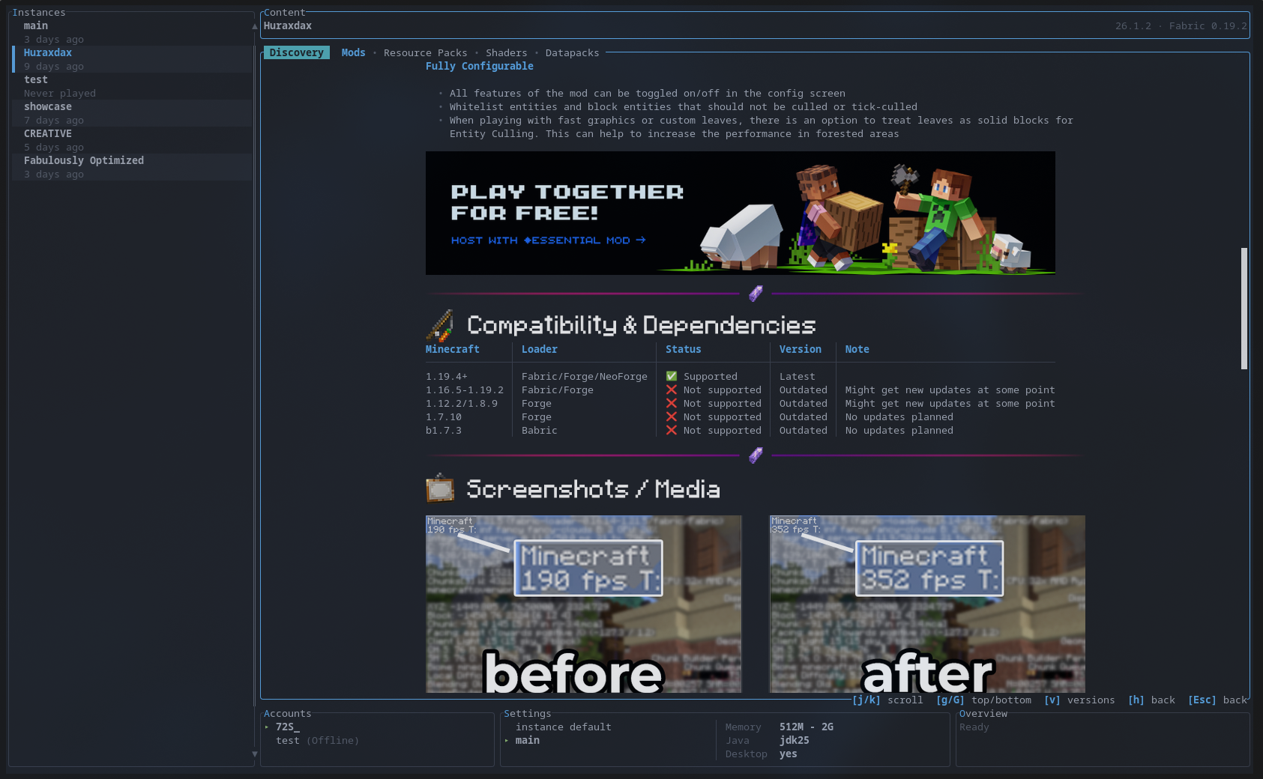Click the Compatibility & Dependencies heading
This screenshot has height=779, width=1263.
tap(642, 325)
